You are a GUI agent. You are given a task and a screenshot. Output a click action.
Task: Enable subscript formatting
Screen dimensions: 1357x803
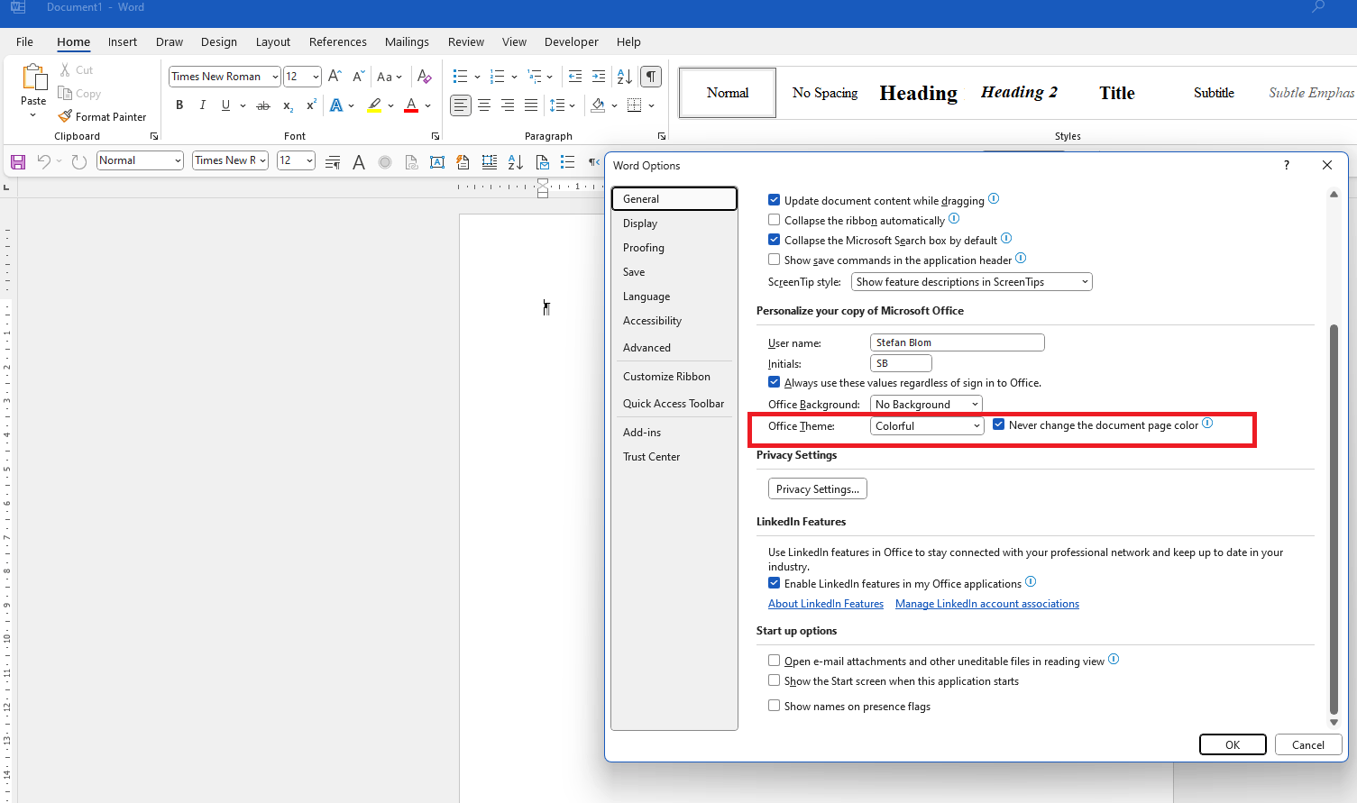coord(286,105)
